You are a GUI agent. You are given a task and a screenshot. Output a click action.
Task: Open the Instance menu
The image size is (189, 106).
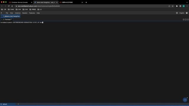point(18,13)
